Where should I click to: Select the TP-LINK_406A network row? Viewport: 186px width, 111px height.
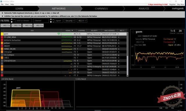coord(64,37)
